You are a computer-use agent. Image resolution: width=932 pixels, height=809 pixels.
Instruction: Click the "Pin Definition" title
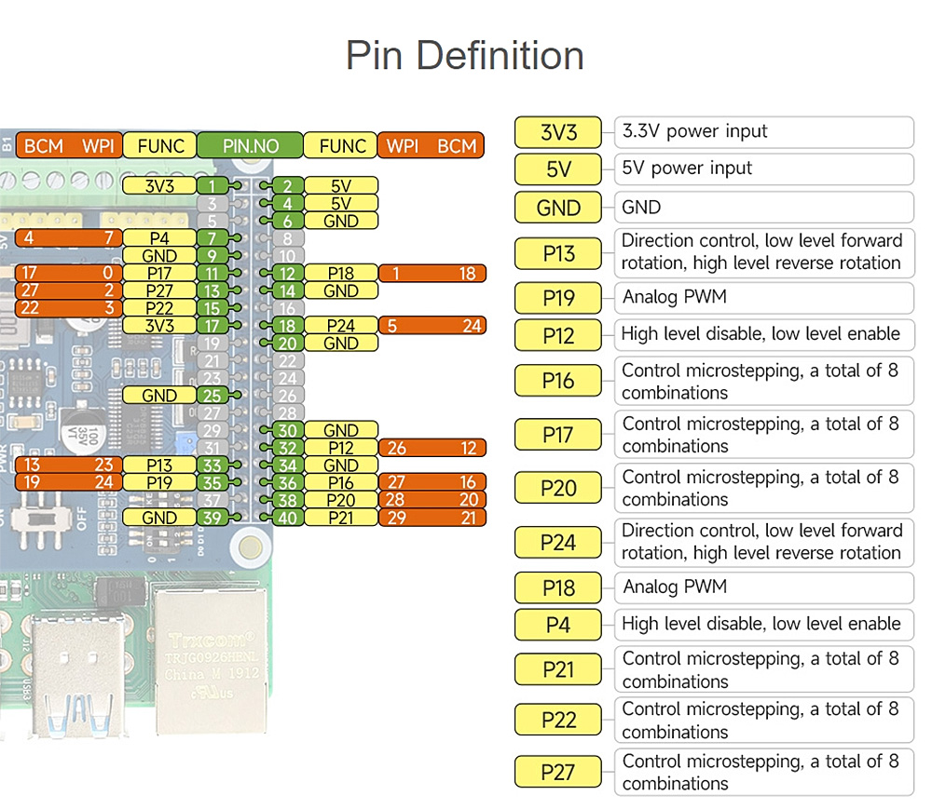(x=465, y=55)
